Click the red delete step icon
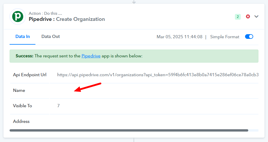This screenshot has width=268, height=142. tap(248, 17)
